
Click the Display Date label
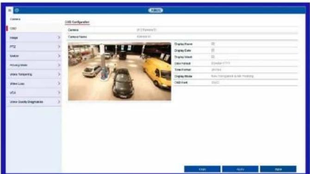point(182,50)
